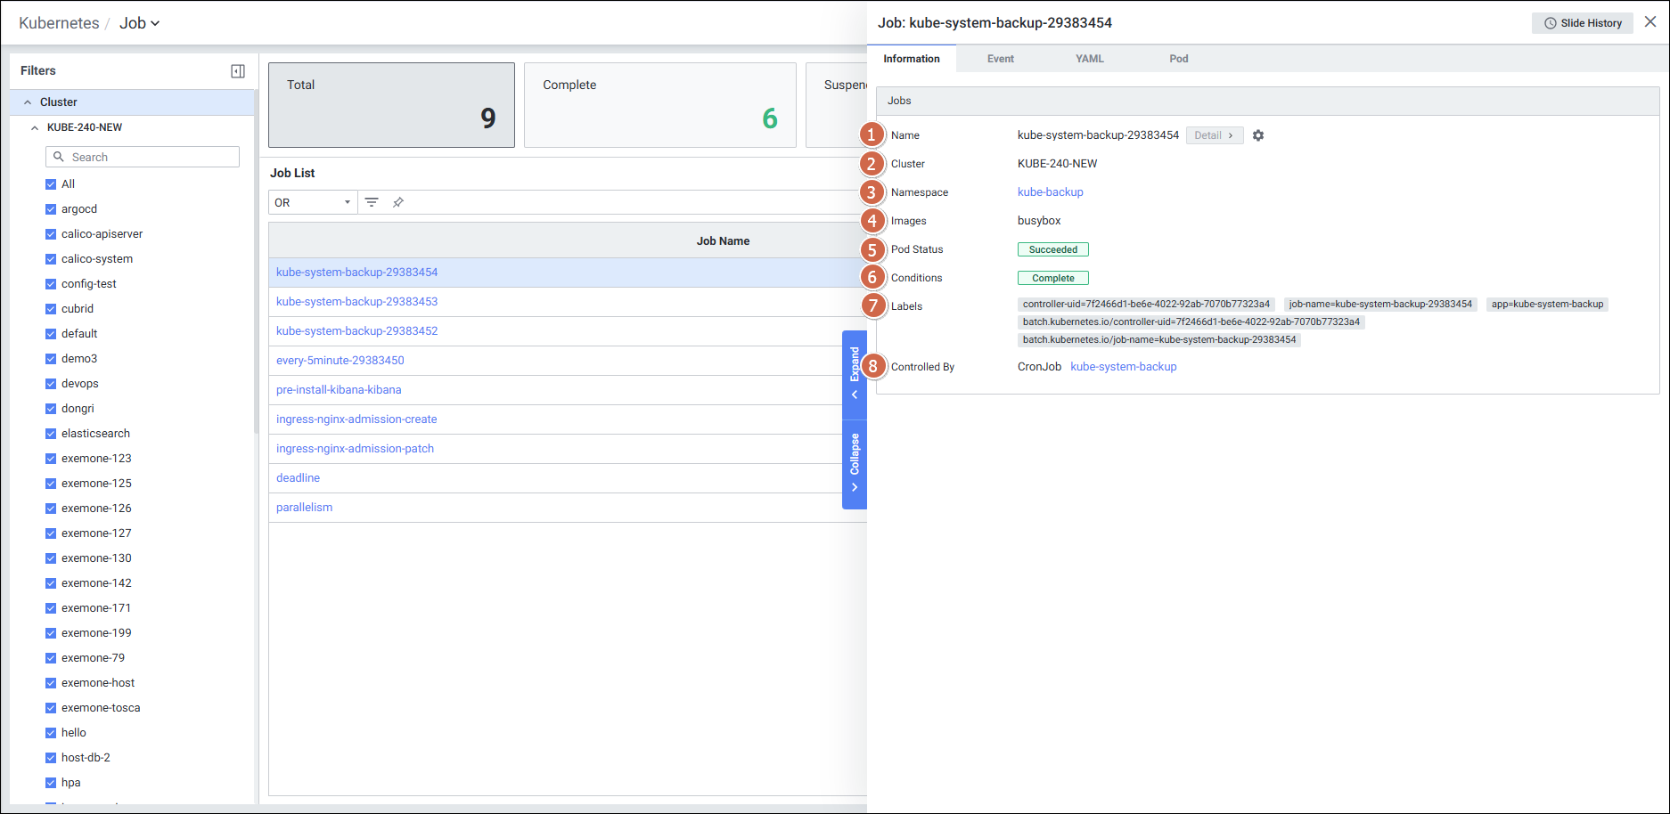This screenshot has height=814, width=1670.
Task: Toggle the All namespaces checkbox
Action: (51, 184)
